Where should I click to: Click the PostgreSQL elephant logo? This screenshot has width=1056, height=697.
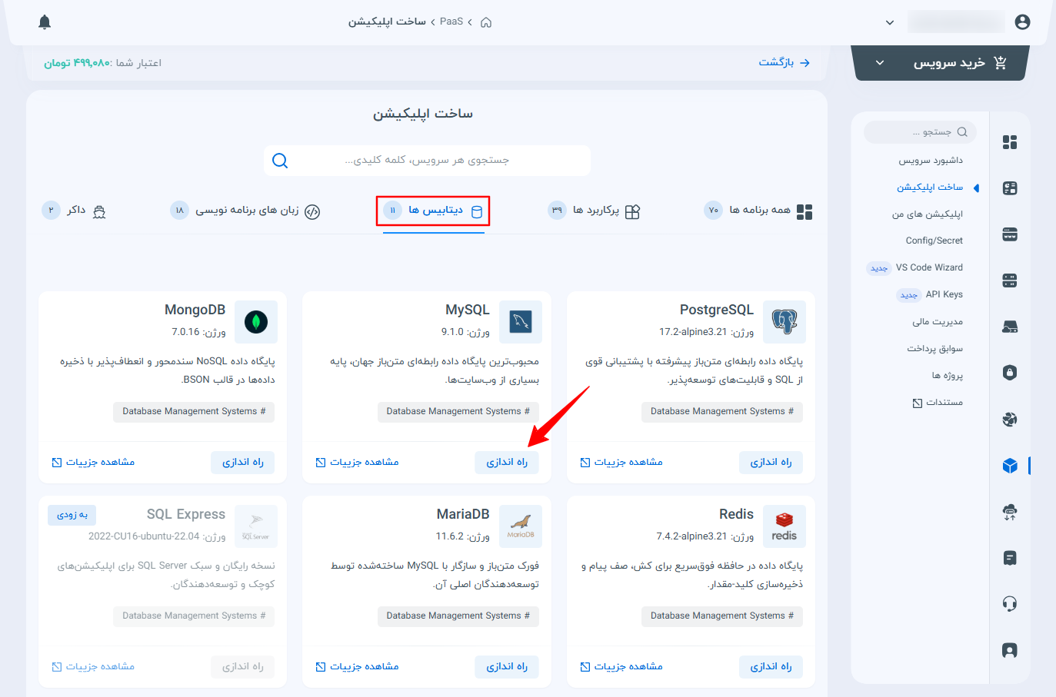[x=785, y=322]
